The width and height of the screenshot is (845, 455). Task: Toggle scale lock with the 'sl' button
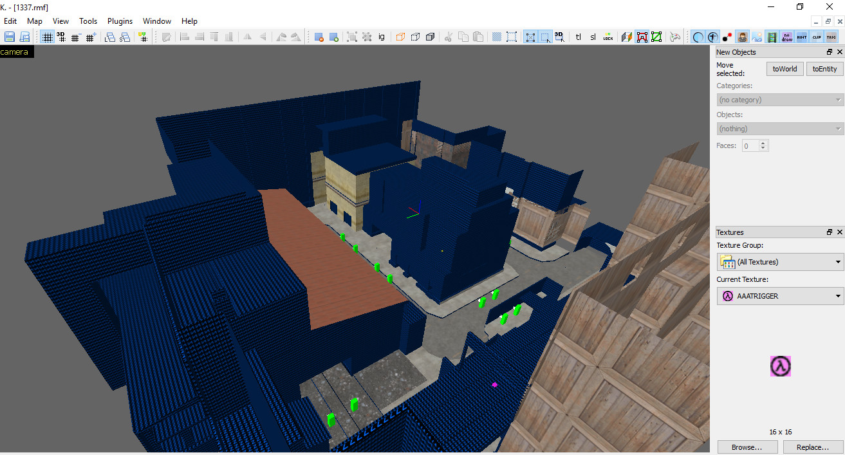(593, 37)
